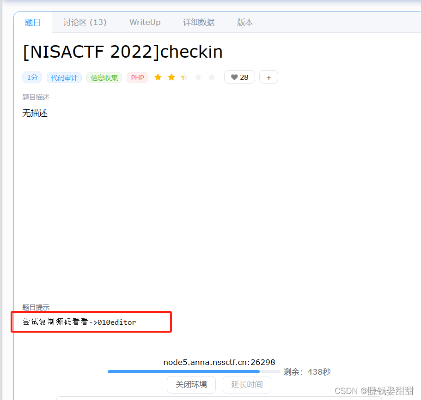Click the plus icon to add a tag

click(x=268, y=77)
